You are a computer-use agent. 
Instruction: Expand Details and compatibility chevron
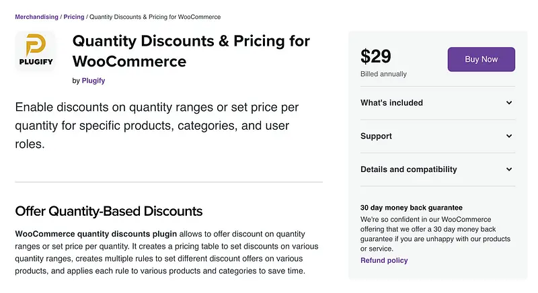(x=509, y=170)
